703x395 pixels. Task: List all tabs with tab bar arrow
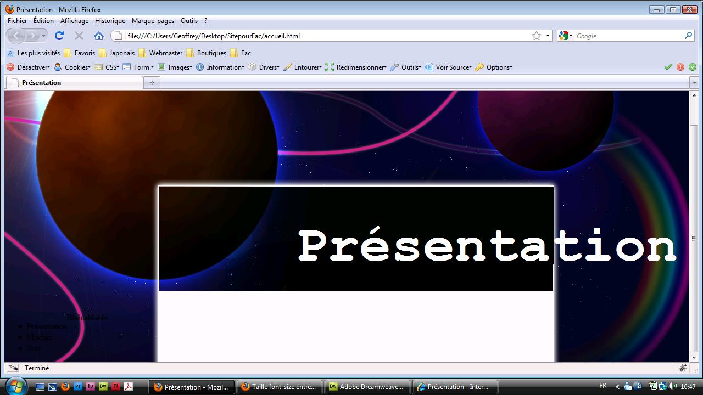point(694,83)
